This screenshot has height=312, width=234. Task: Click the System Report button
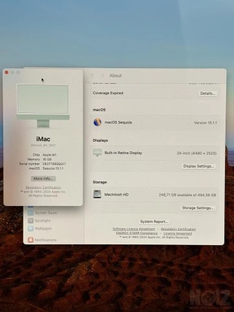click(x=154, y=222)
